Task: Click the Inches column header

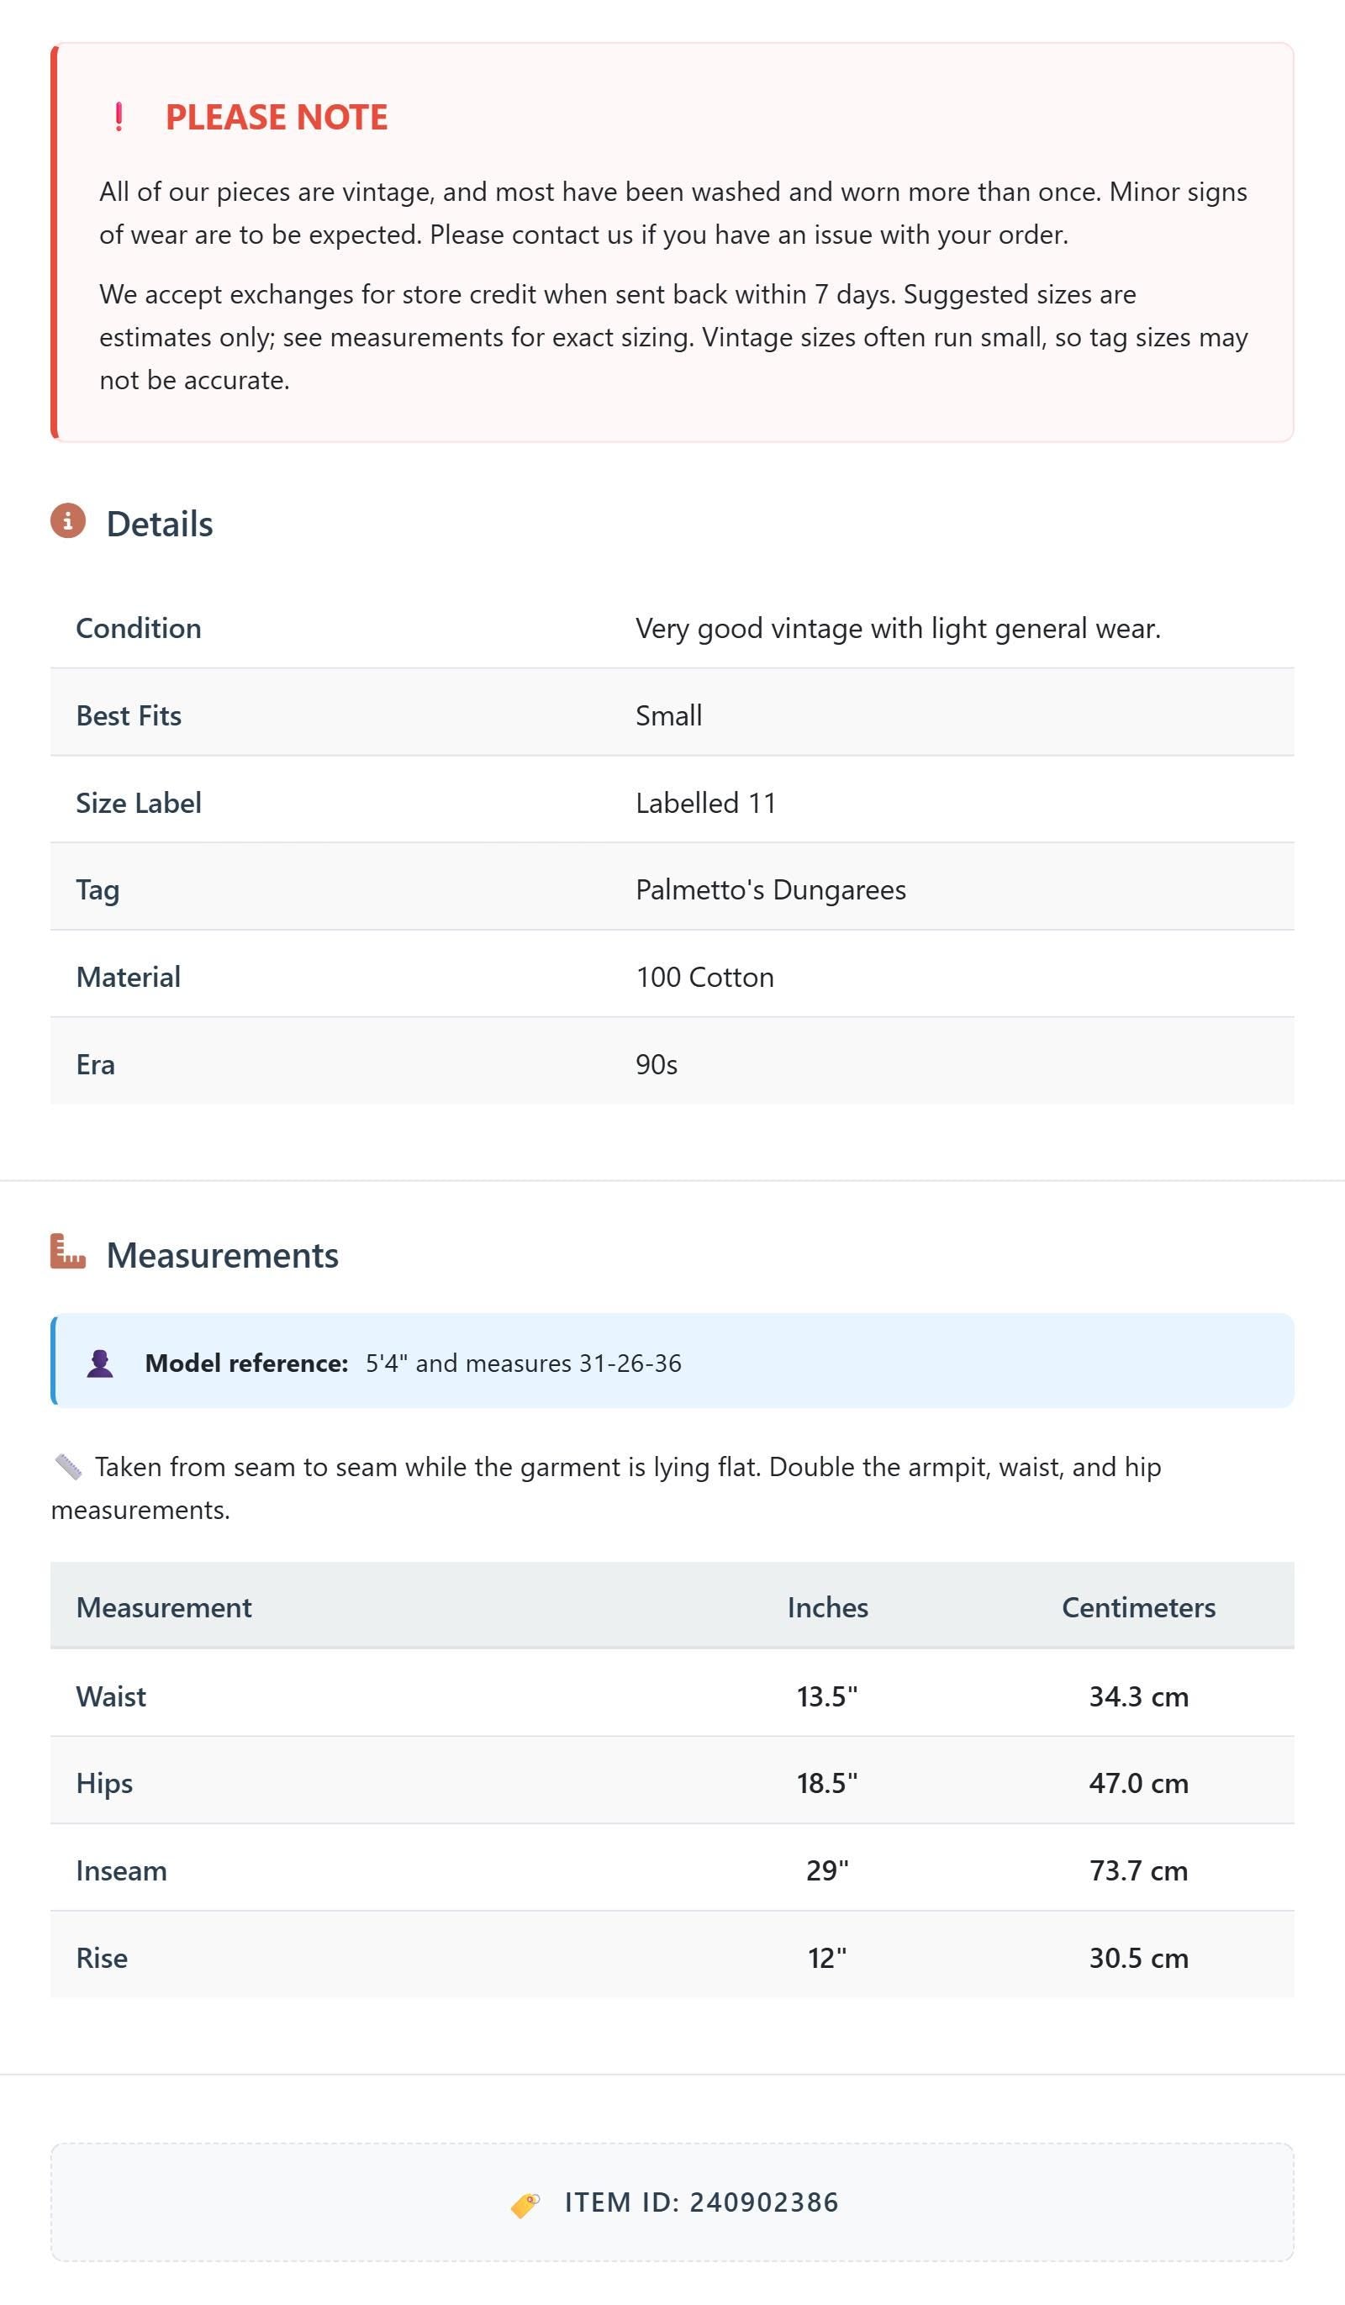Action: pos(827,1607)
